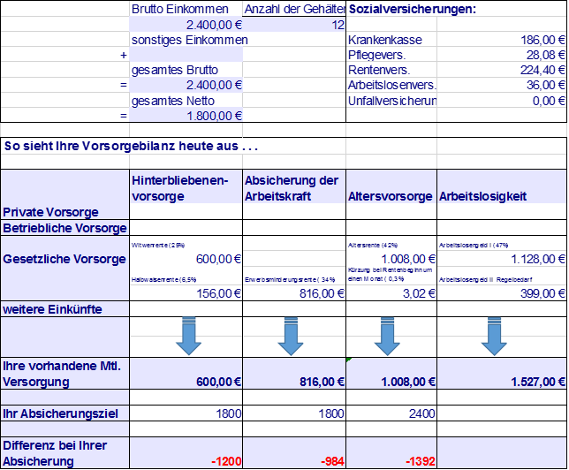Click the Altersrente (42%) label
The height and width of the screenshot is (470, 569).
[373, 246]
